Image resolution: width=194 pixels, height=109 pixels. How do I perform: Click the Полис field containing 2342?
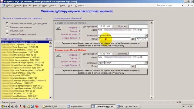[114, 39]
